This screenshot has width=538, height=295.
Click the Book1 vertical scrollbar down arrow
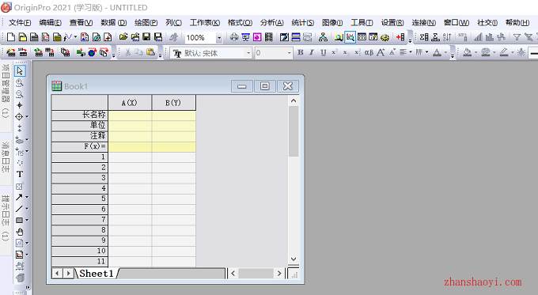(x=294, y=259)
